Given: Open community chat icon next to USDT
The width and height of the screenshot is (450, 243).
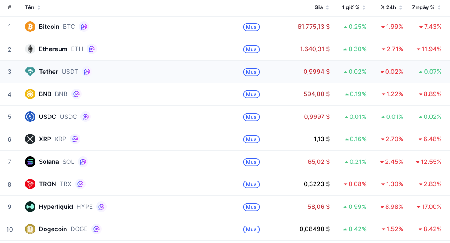Looking at the screenshot, I should tap(87, 72).
